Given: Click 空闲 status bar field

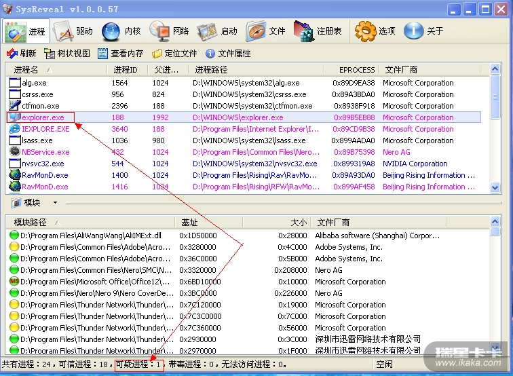Looking at the screenshot, I should click(x=385, y=364).
